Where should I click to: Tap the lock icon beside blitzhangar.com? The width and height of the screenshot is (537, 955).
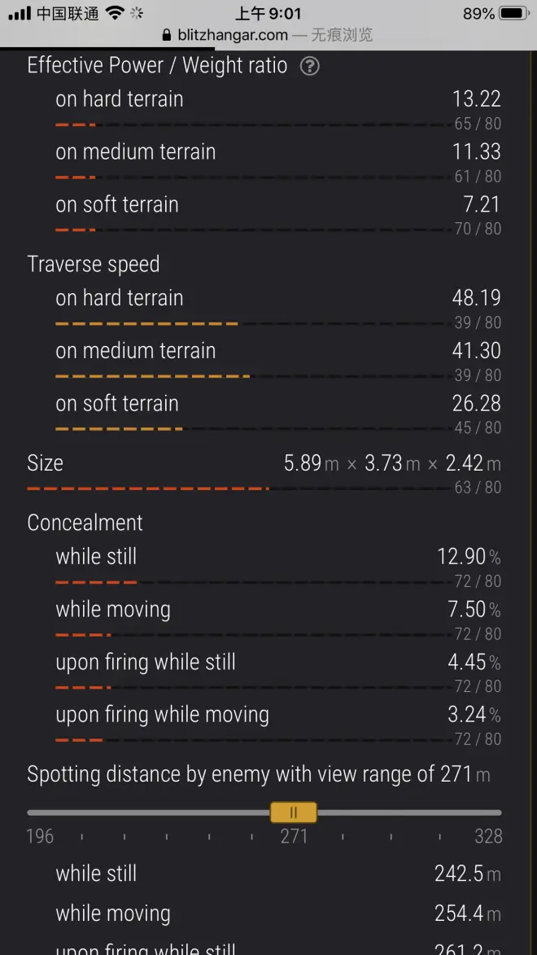(x=168, y=35)
